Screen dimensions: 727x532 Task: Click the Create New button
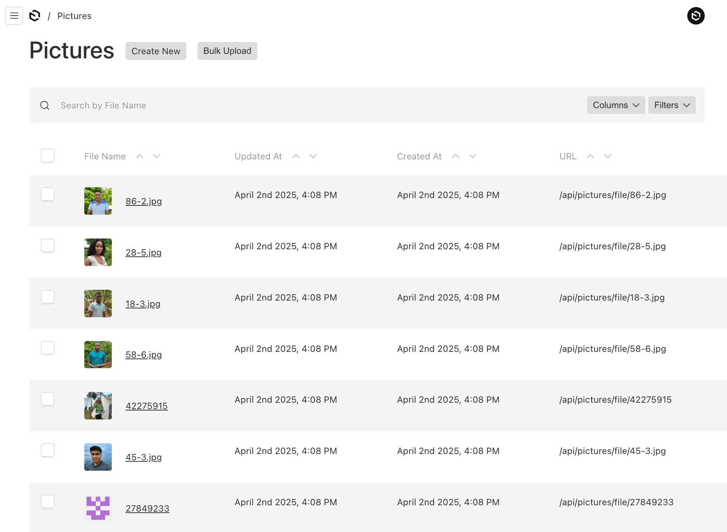pyautogui.click(x=156, y=51)
